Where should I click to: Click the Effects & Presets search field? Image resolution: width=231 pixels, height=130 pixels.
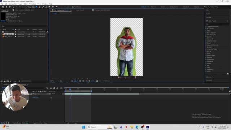217,24
